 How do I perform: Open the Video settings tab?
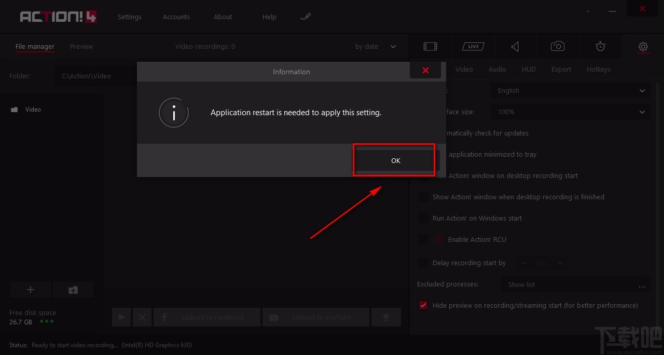(464, 69)
